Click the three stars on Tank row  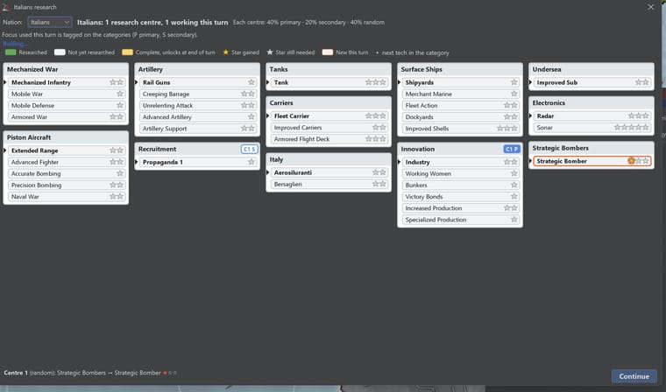(x=376, y=82)
